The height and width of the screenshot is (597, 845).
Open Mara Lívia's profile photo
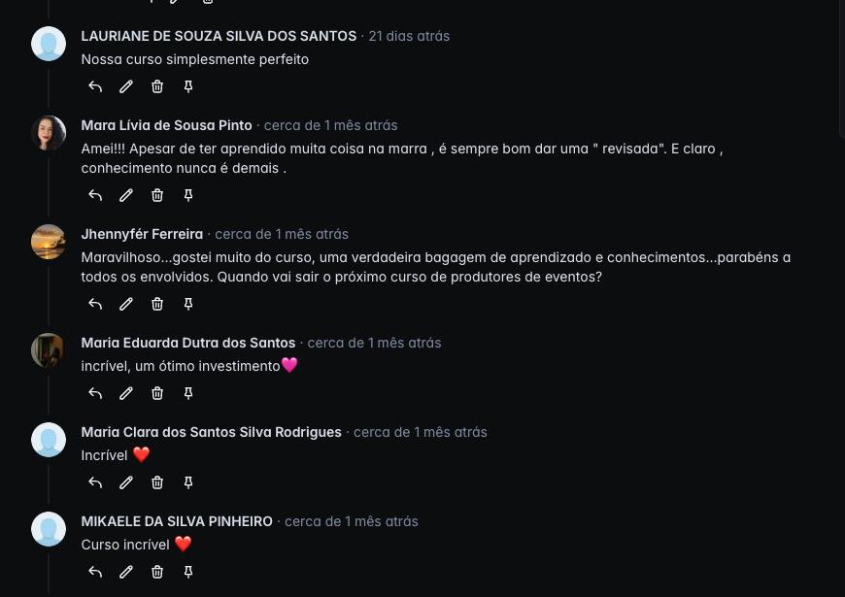[49, 133]
